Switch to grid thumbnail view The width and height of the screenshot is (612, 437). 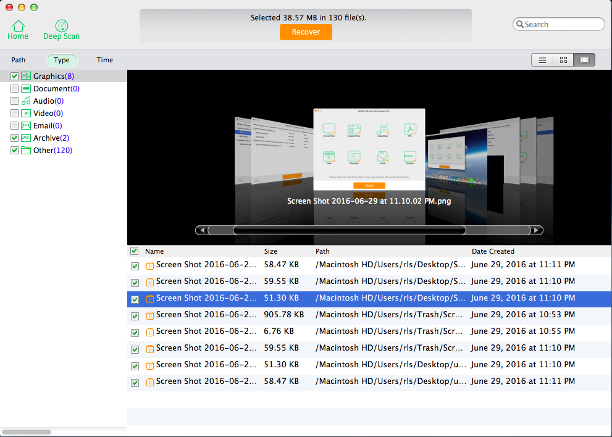click(563, 60)
